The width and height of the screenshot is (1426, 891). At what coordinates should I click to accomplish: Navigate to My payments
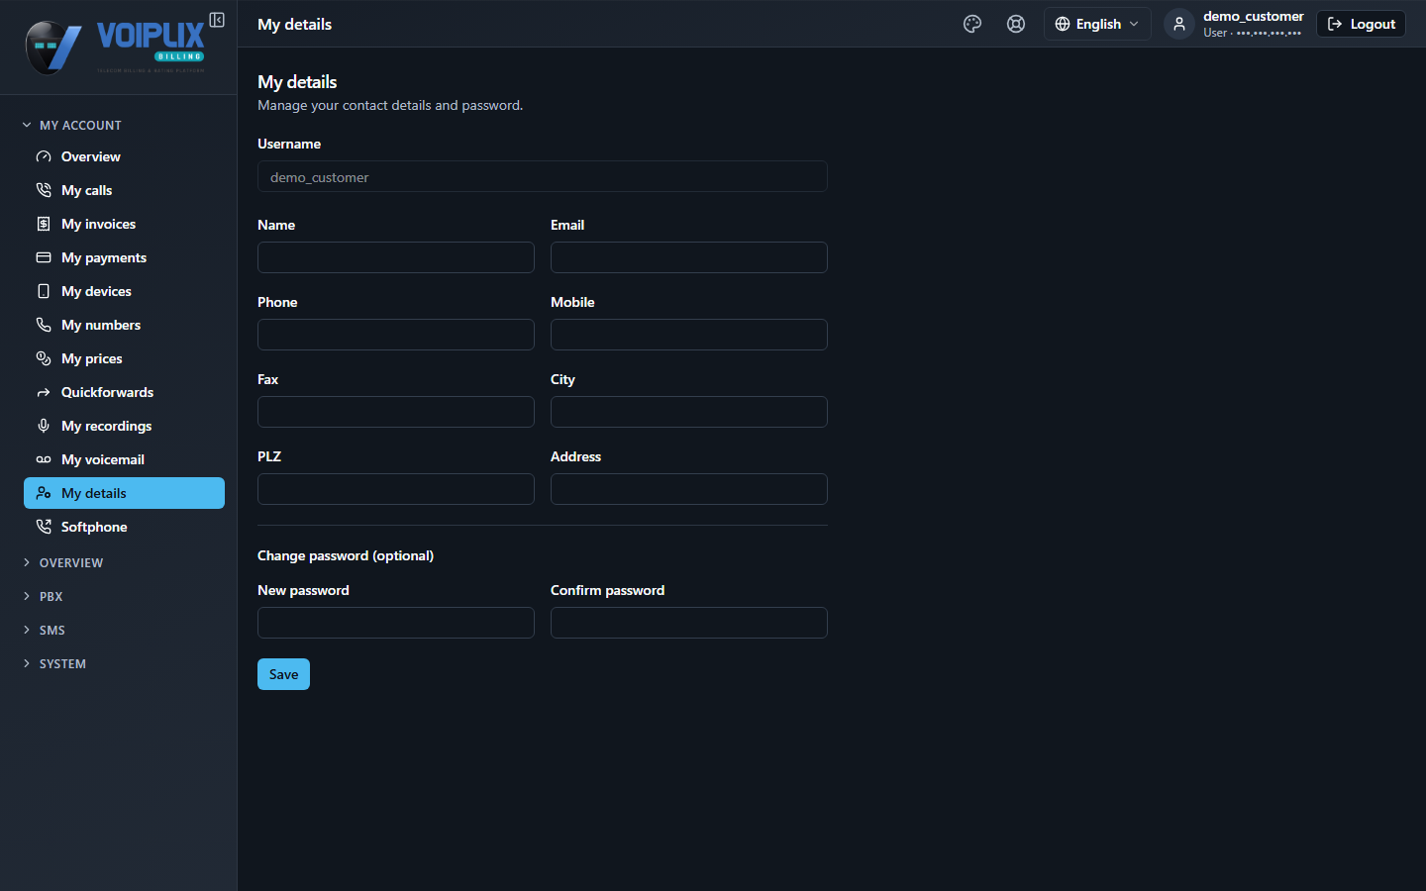click(x=124, y=257)
